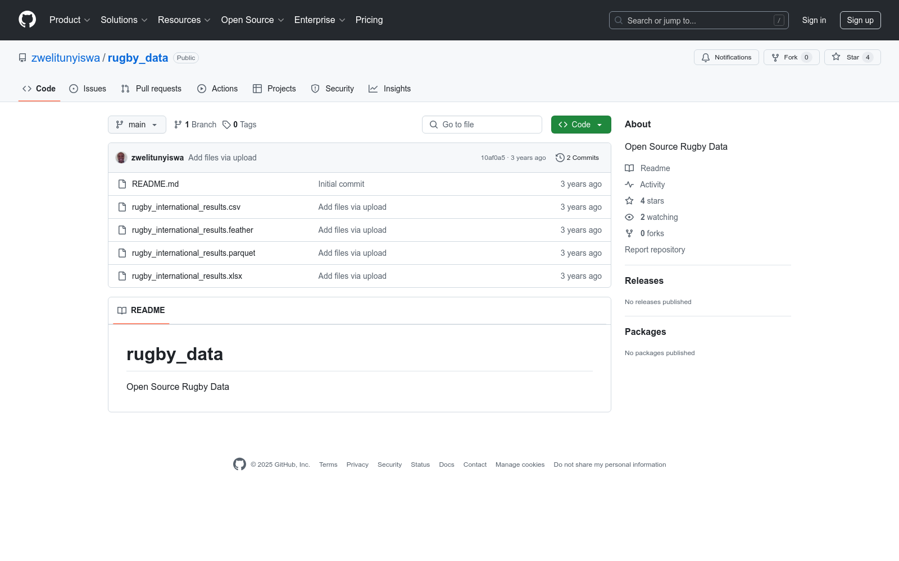This screenshot has height=561, width=899.
Task: Click zwelitunyiswa avatar in commit row
Action: point(121,158)
